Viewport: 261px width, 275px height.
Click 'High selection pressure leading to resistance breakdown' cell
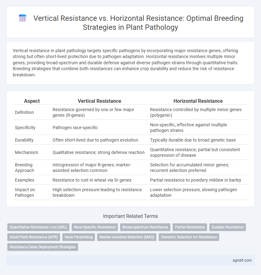tap(99, 192)
